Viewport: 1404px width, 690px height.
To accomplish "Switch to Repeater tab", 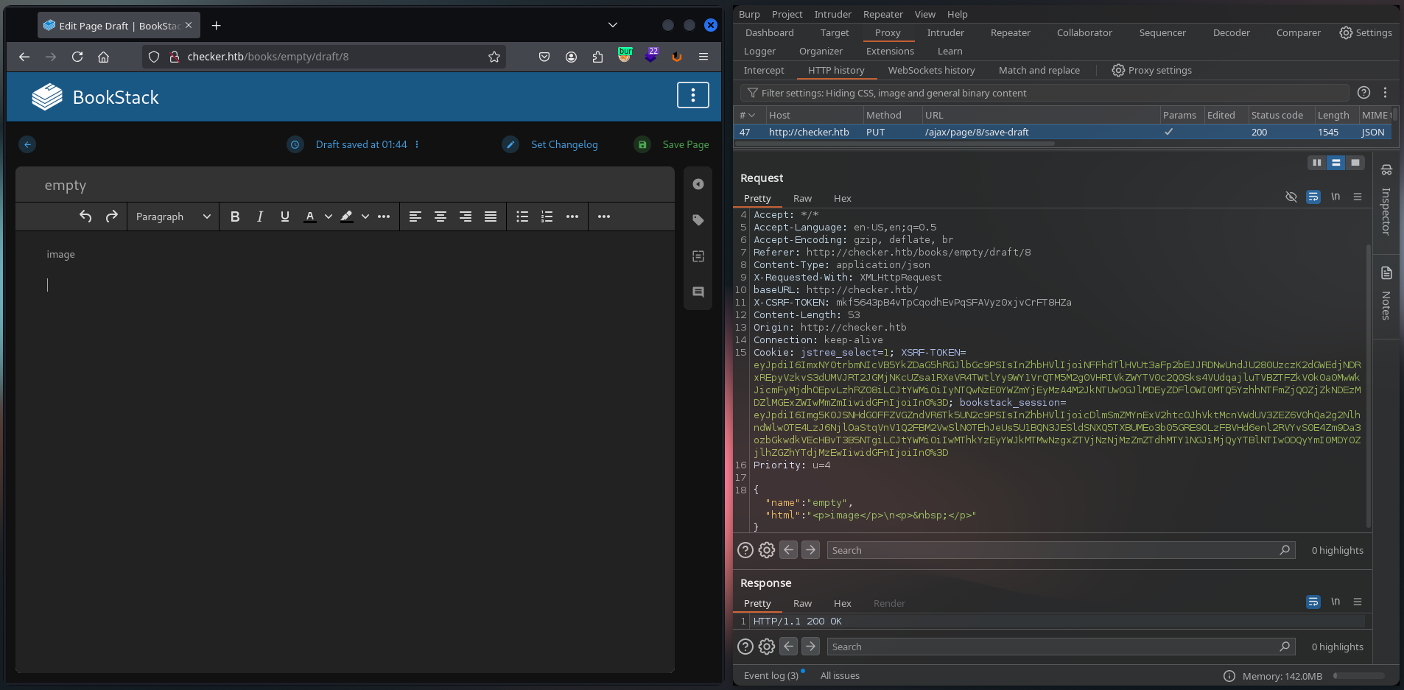I will click(x=1011, y=32).
